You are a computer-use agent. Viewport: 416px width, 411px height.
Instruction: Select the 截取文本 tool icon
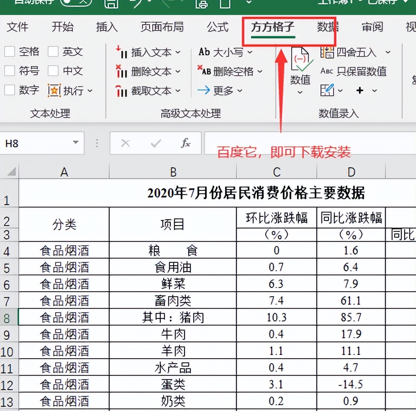click(121, 90)
